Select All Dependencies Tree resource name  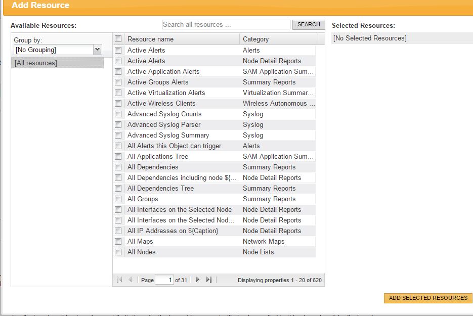(x=160, y=188)
